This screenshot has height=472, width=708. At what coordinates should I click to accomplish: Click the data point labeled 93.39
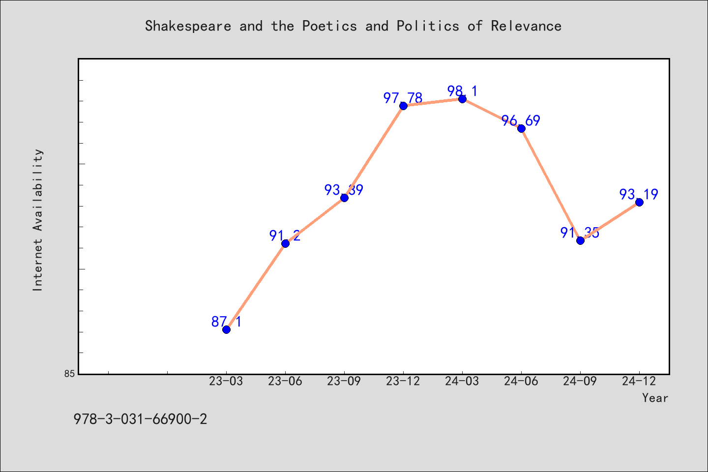coord(344,198)
